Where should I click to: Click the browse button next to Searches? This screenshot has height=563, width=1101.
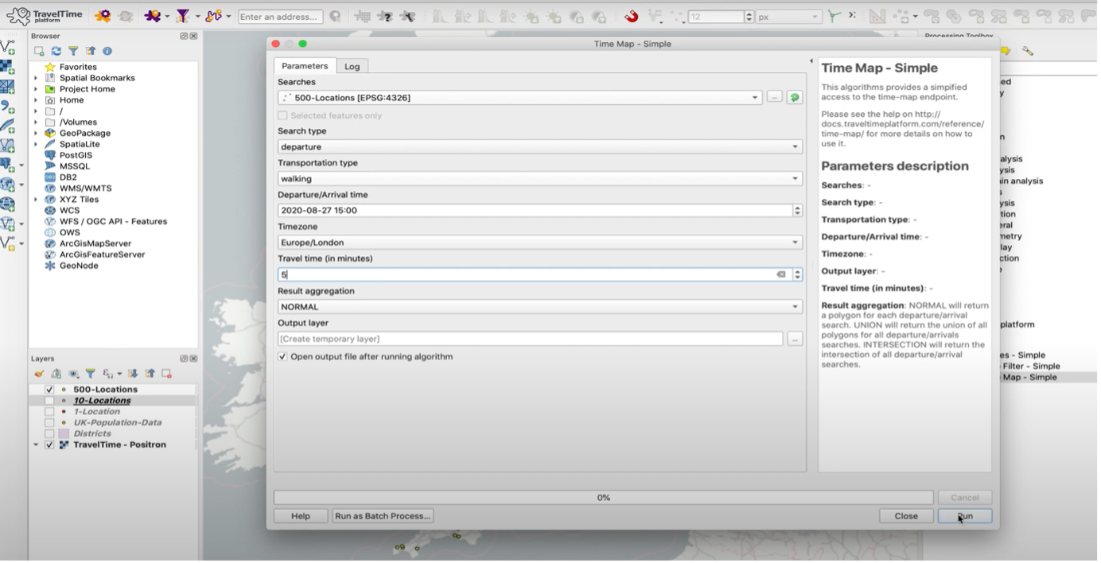click(x=774, y=97)
